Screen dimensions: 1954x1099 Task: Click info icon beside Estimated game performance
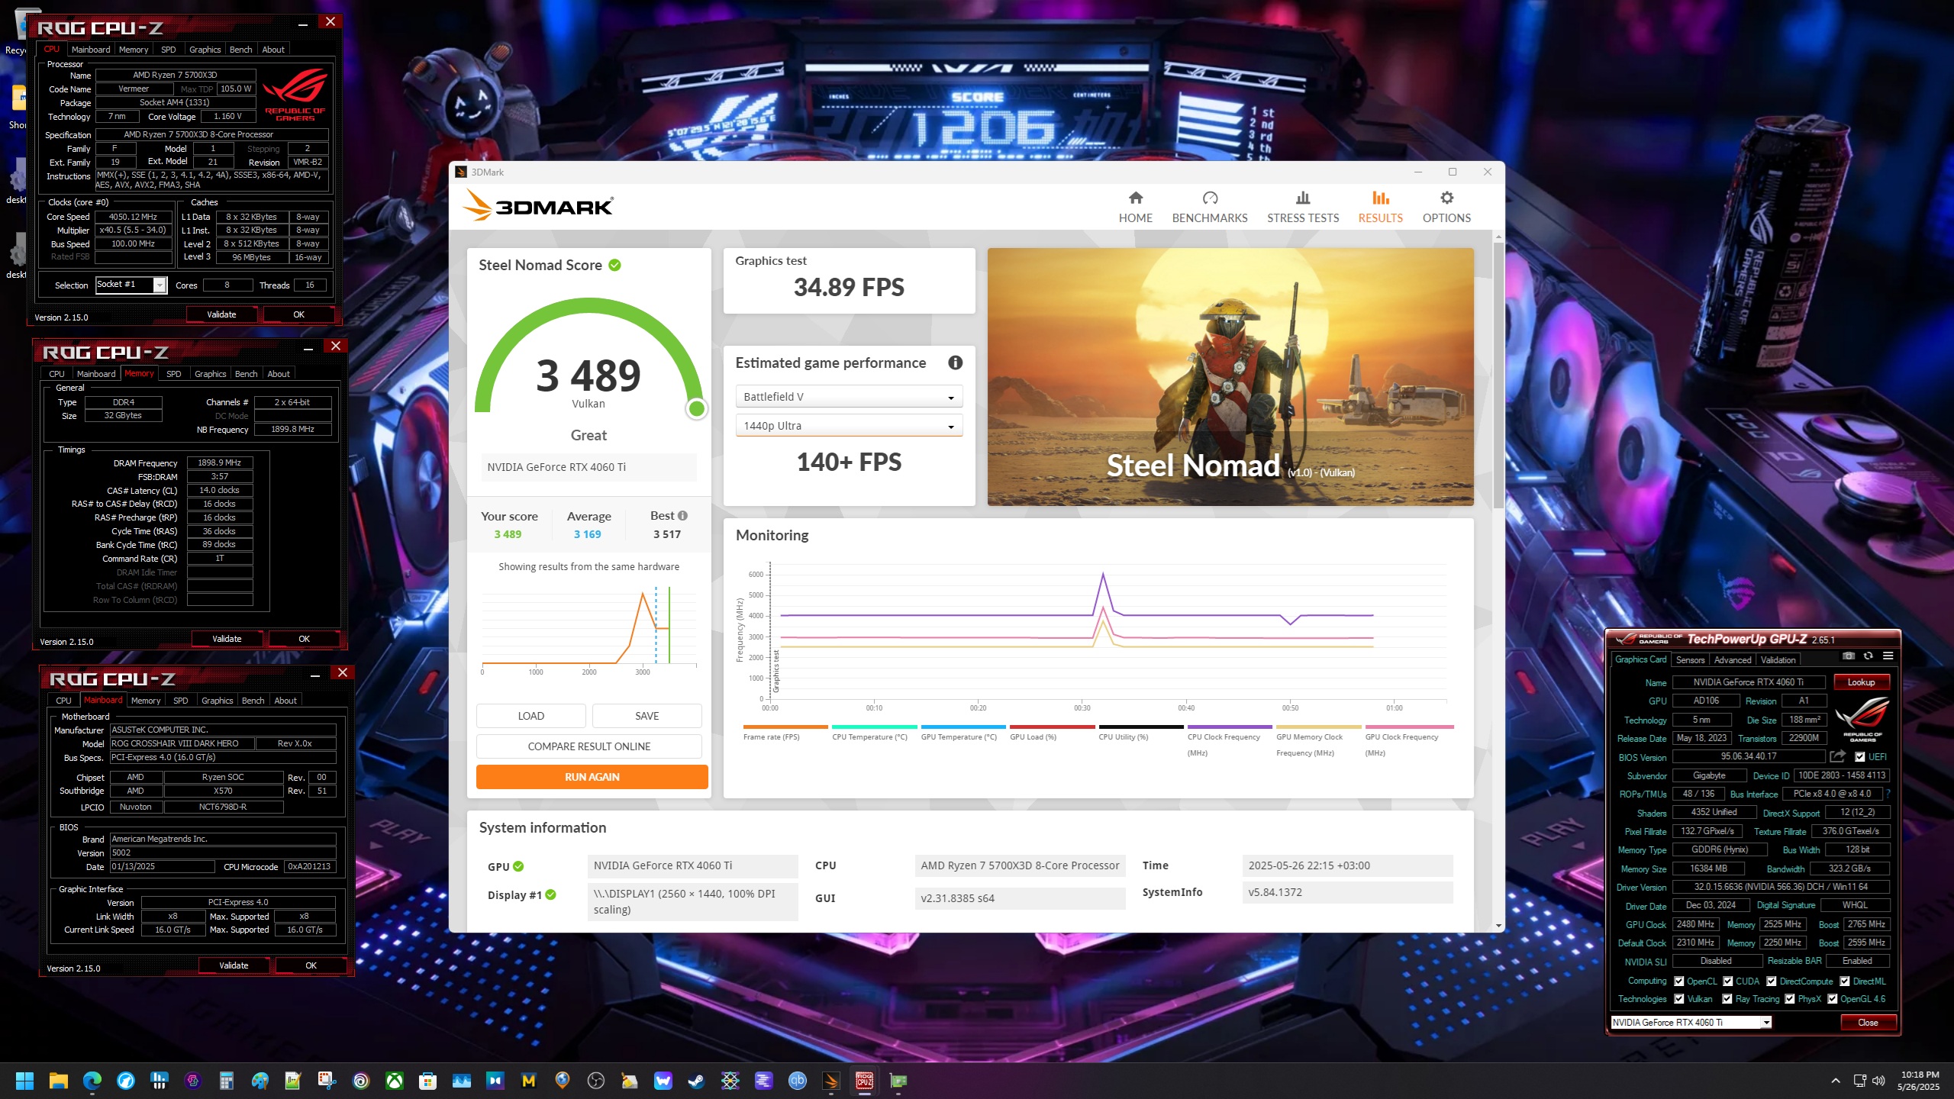click(955, 363)
